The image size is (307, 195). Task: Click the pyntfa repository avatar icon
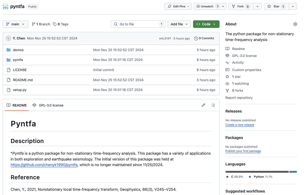pos(5,7)
